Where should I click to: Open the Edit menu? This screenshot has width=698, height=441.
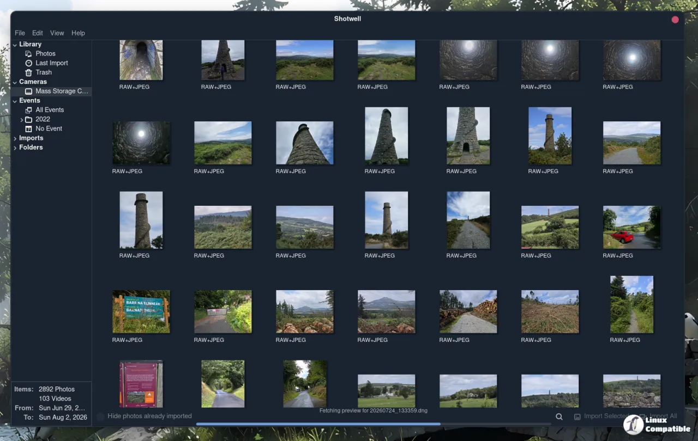click(37, 33)
